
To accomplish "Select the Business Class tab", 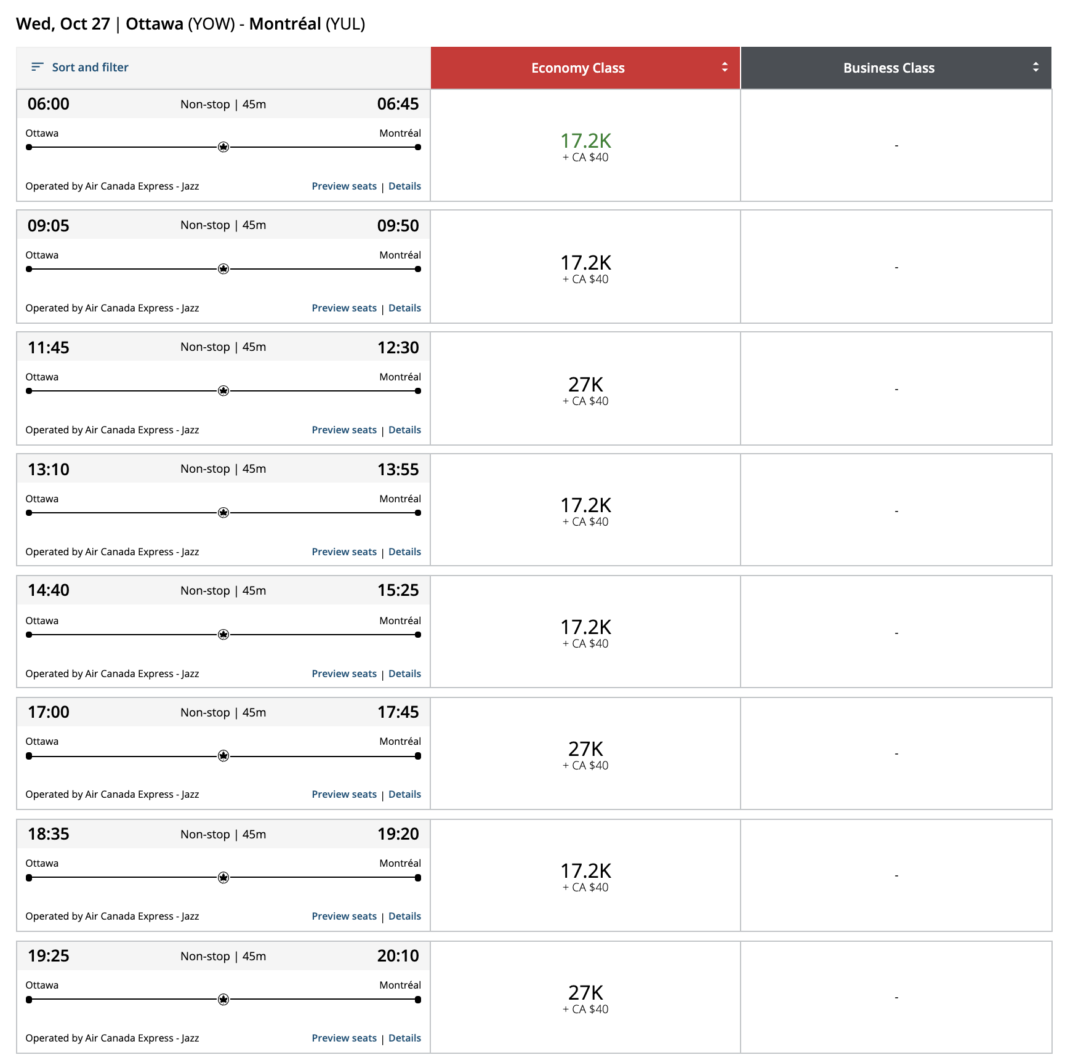I will click(x=888, y=68).
